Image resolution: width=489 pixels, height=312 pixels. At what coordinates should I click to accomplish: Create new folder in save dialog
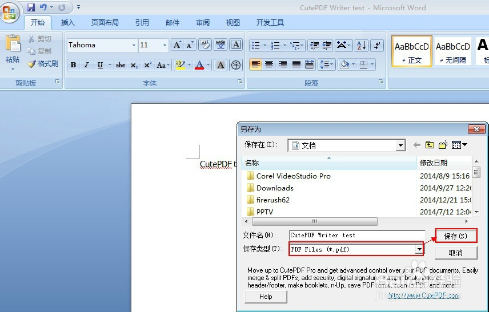(443, 144)
